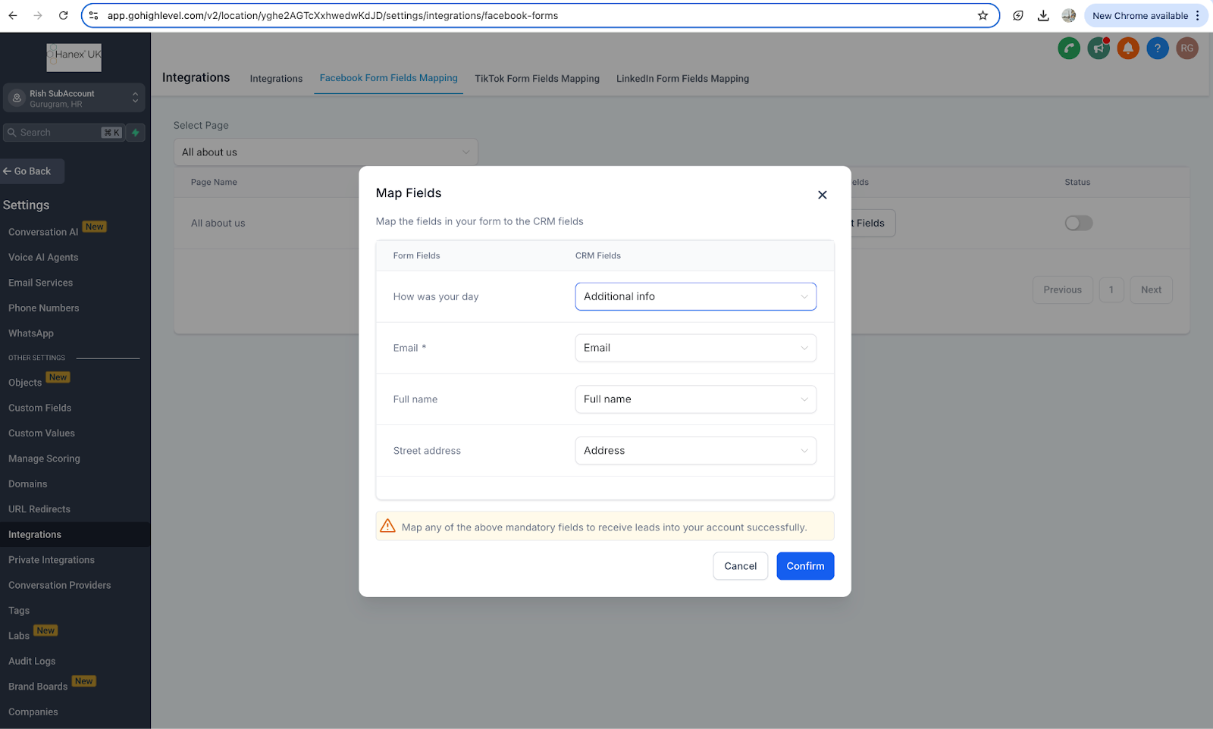This screenshot has height=729, width=1213.
Task: Open Chrome three-dot menu
Action: click(1198, 15)
